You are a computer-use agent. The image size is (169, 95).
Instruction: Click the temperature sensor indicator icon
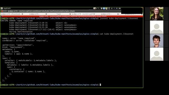pyautogui.click(x=95, y=8)
